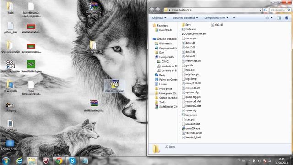Select the Save folder
The image size is (293, 165).
[x=186, y=25]
